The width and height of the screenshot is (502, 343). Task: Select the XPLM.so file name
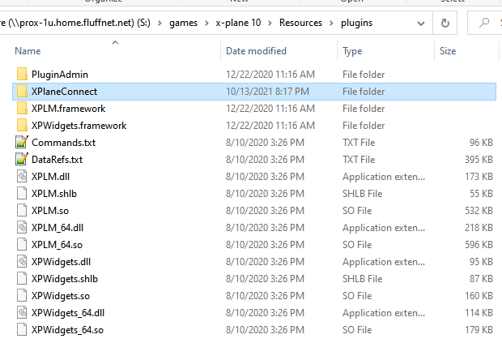(50, 210)
